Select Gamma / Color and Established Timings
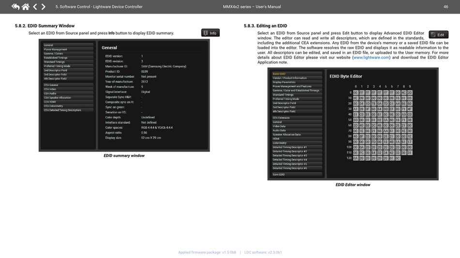 point(297,91)
